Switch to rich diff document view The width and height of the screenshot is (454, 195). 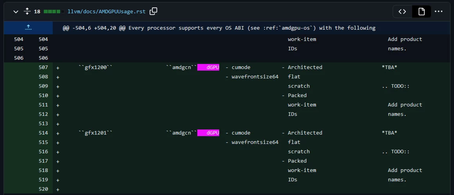coord(421,12)
